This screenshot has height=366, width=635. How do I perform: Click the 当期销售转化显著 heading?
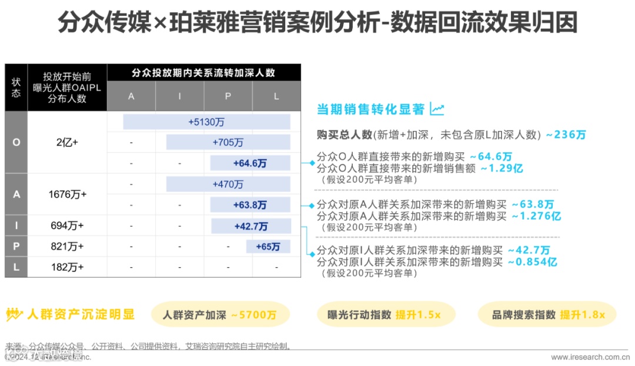coord(370,109)
